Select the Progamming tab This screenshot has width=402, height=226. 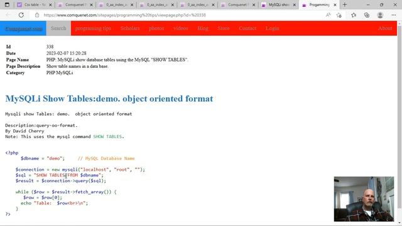coord(319,5)
